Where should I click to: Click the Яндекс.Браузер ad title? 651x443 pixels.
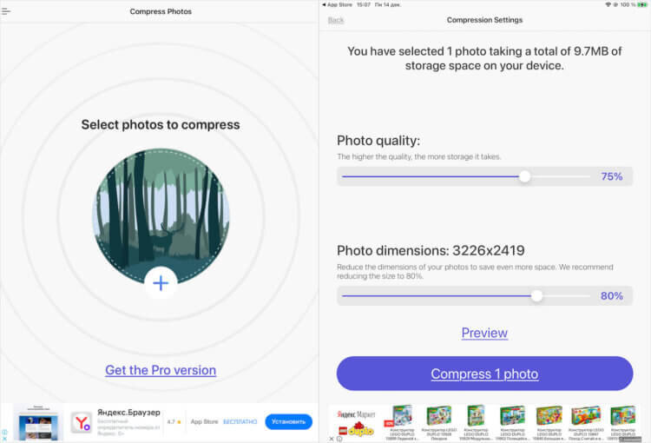click(x=128, y=413)
